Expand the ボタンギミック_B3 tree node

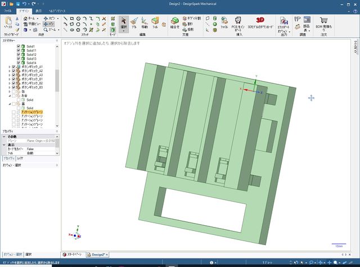click(10, 87)
